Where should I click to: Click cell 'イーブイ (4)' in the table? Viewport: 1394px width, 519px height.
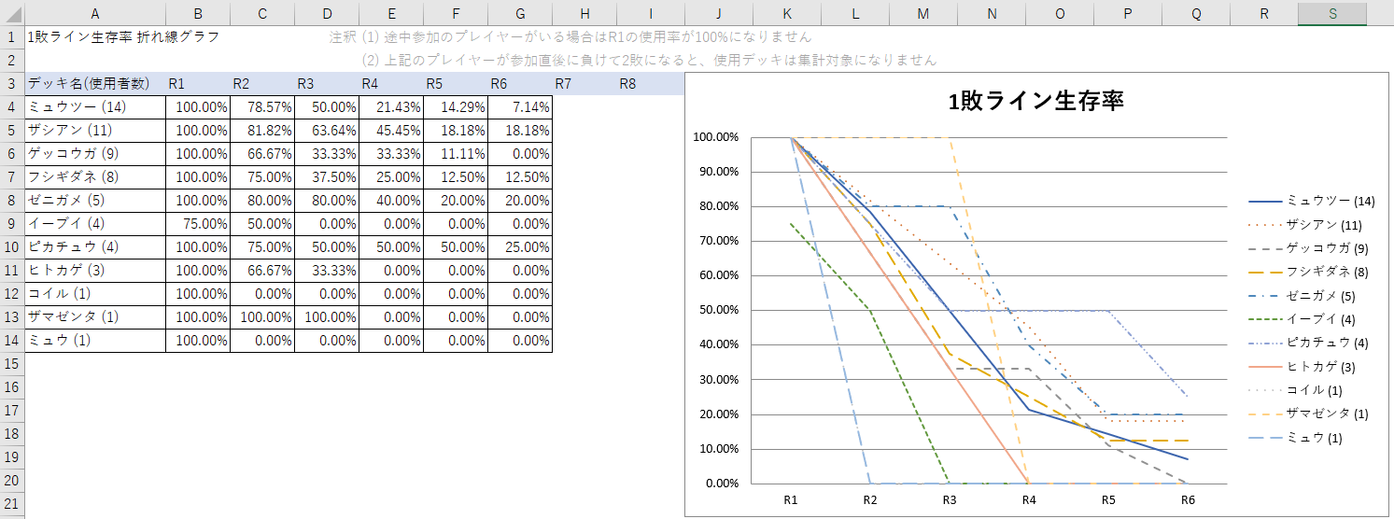(x=95, y=224)
